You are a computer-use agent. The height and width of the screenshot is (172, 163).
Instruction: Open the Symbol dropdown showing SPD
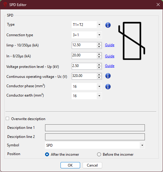[95, 145]
